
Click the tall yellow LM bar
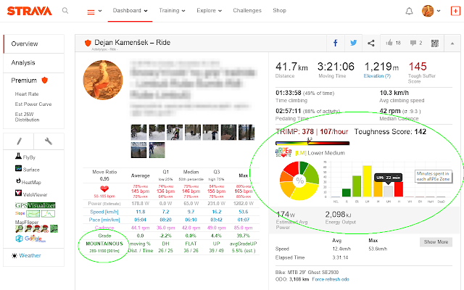tap(368, 181)
